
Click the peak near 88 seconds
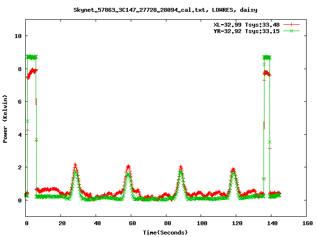[x=181, y=168]
